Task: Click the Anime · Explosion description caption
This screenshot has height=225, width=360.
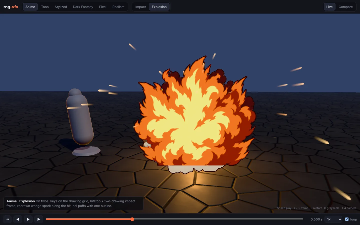Action: click(73, 203)
